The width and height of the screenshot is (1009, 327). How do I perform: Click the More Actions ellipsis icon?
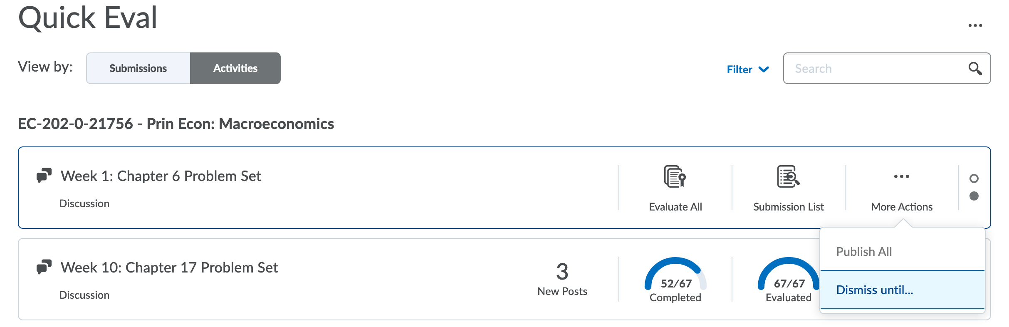click(x=901, y=176)
